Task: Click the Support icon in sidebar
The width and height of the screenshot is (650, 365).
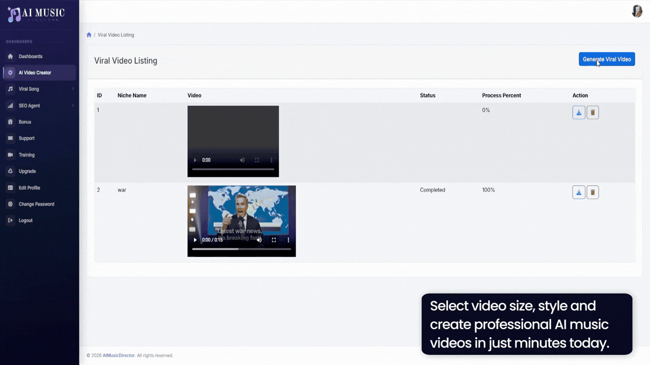Action: 10,138
